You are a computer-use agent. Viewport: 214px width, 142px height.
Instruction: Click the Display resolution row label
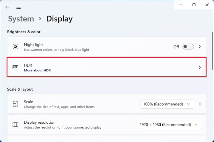(x=40, y=122)
